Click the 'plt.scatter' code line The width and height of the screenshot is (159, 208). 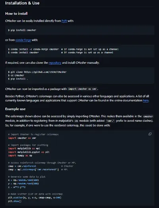[x=35, y=198]
